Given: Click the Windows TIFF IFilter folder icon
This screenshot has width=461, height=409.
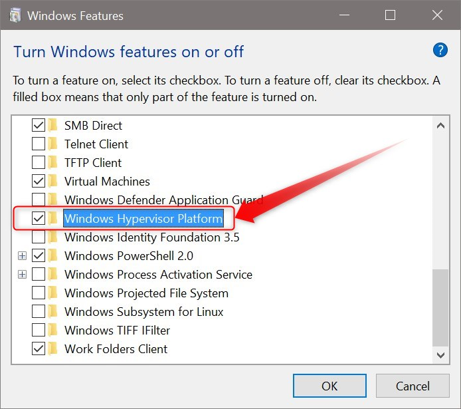Looking at the screenshot, I should pos(52,330).
